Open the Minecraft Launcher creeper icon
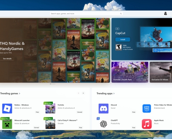172x139 pixels. (x=7, y=124)
